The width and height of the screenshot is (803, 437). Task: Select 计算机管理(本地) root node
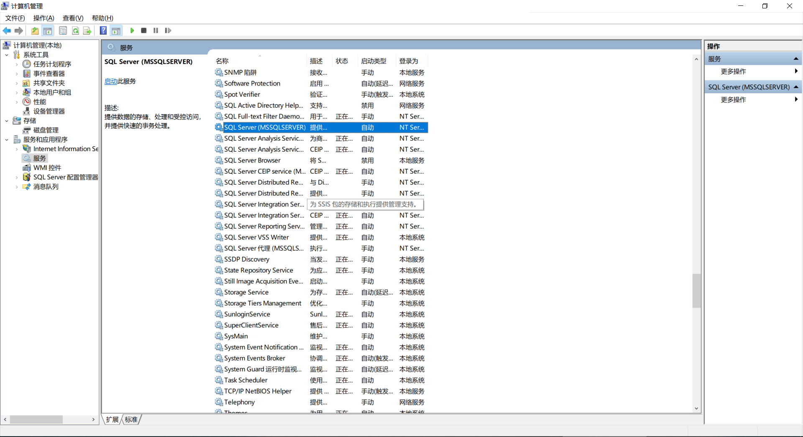pyautogui.click(x=37, y=45)
